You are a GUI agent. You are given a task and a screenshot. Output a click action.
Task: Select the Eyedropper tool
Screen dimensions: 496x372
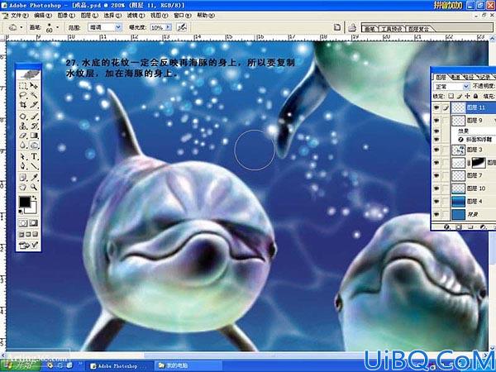[x=34, y=178]
